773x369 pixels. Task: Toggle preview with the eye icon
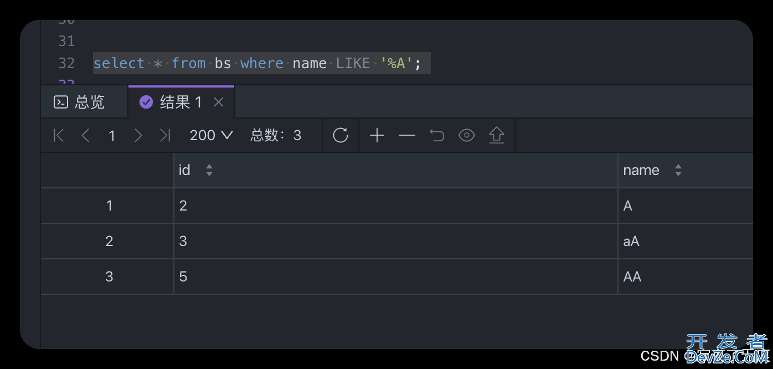[467, 135]
